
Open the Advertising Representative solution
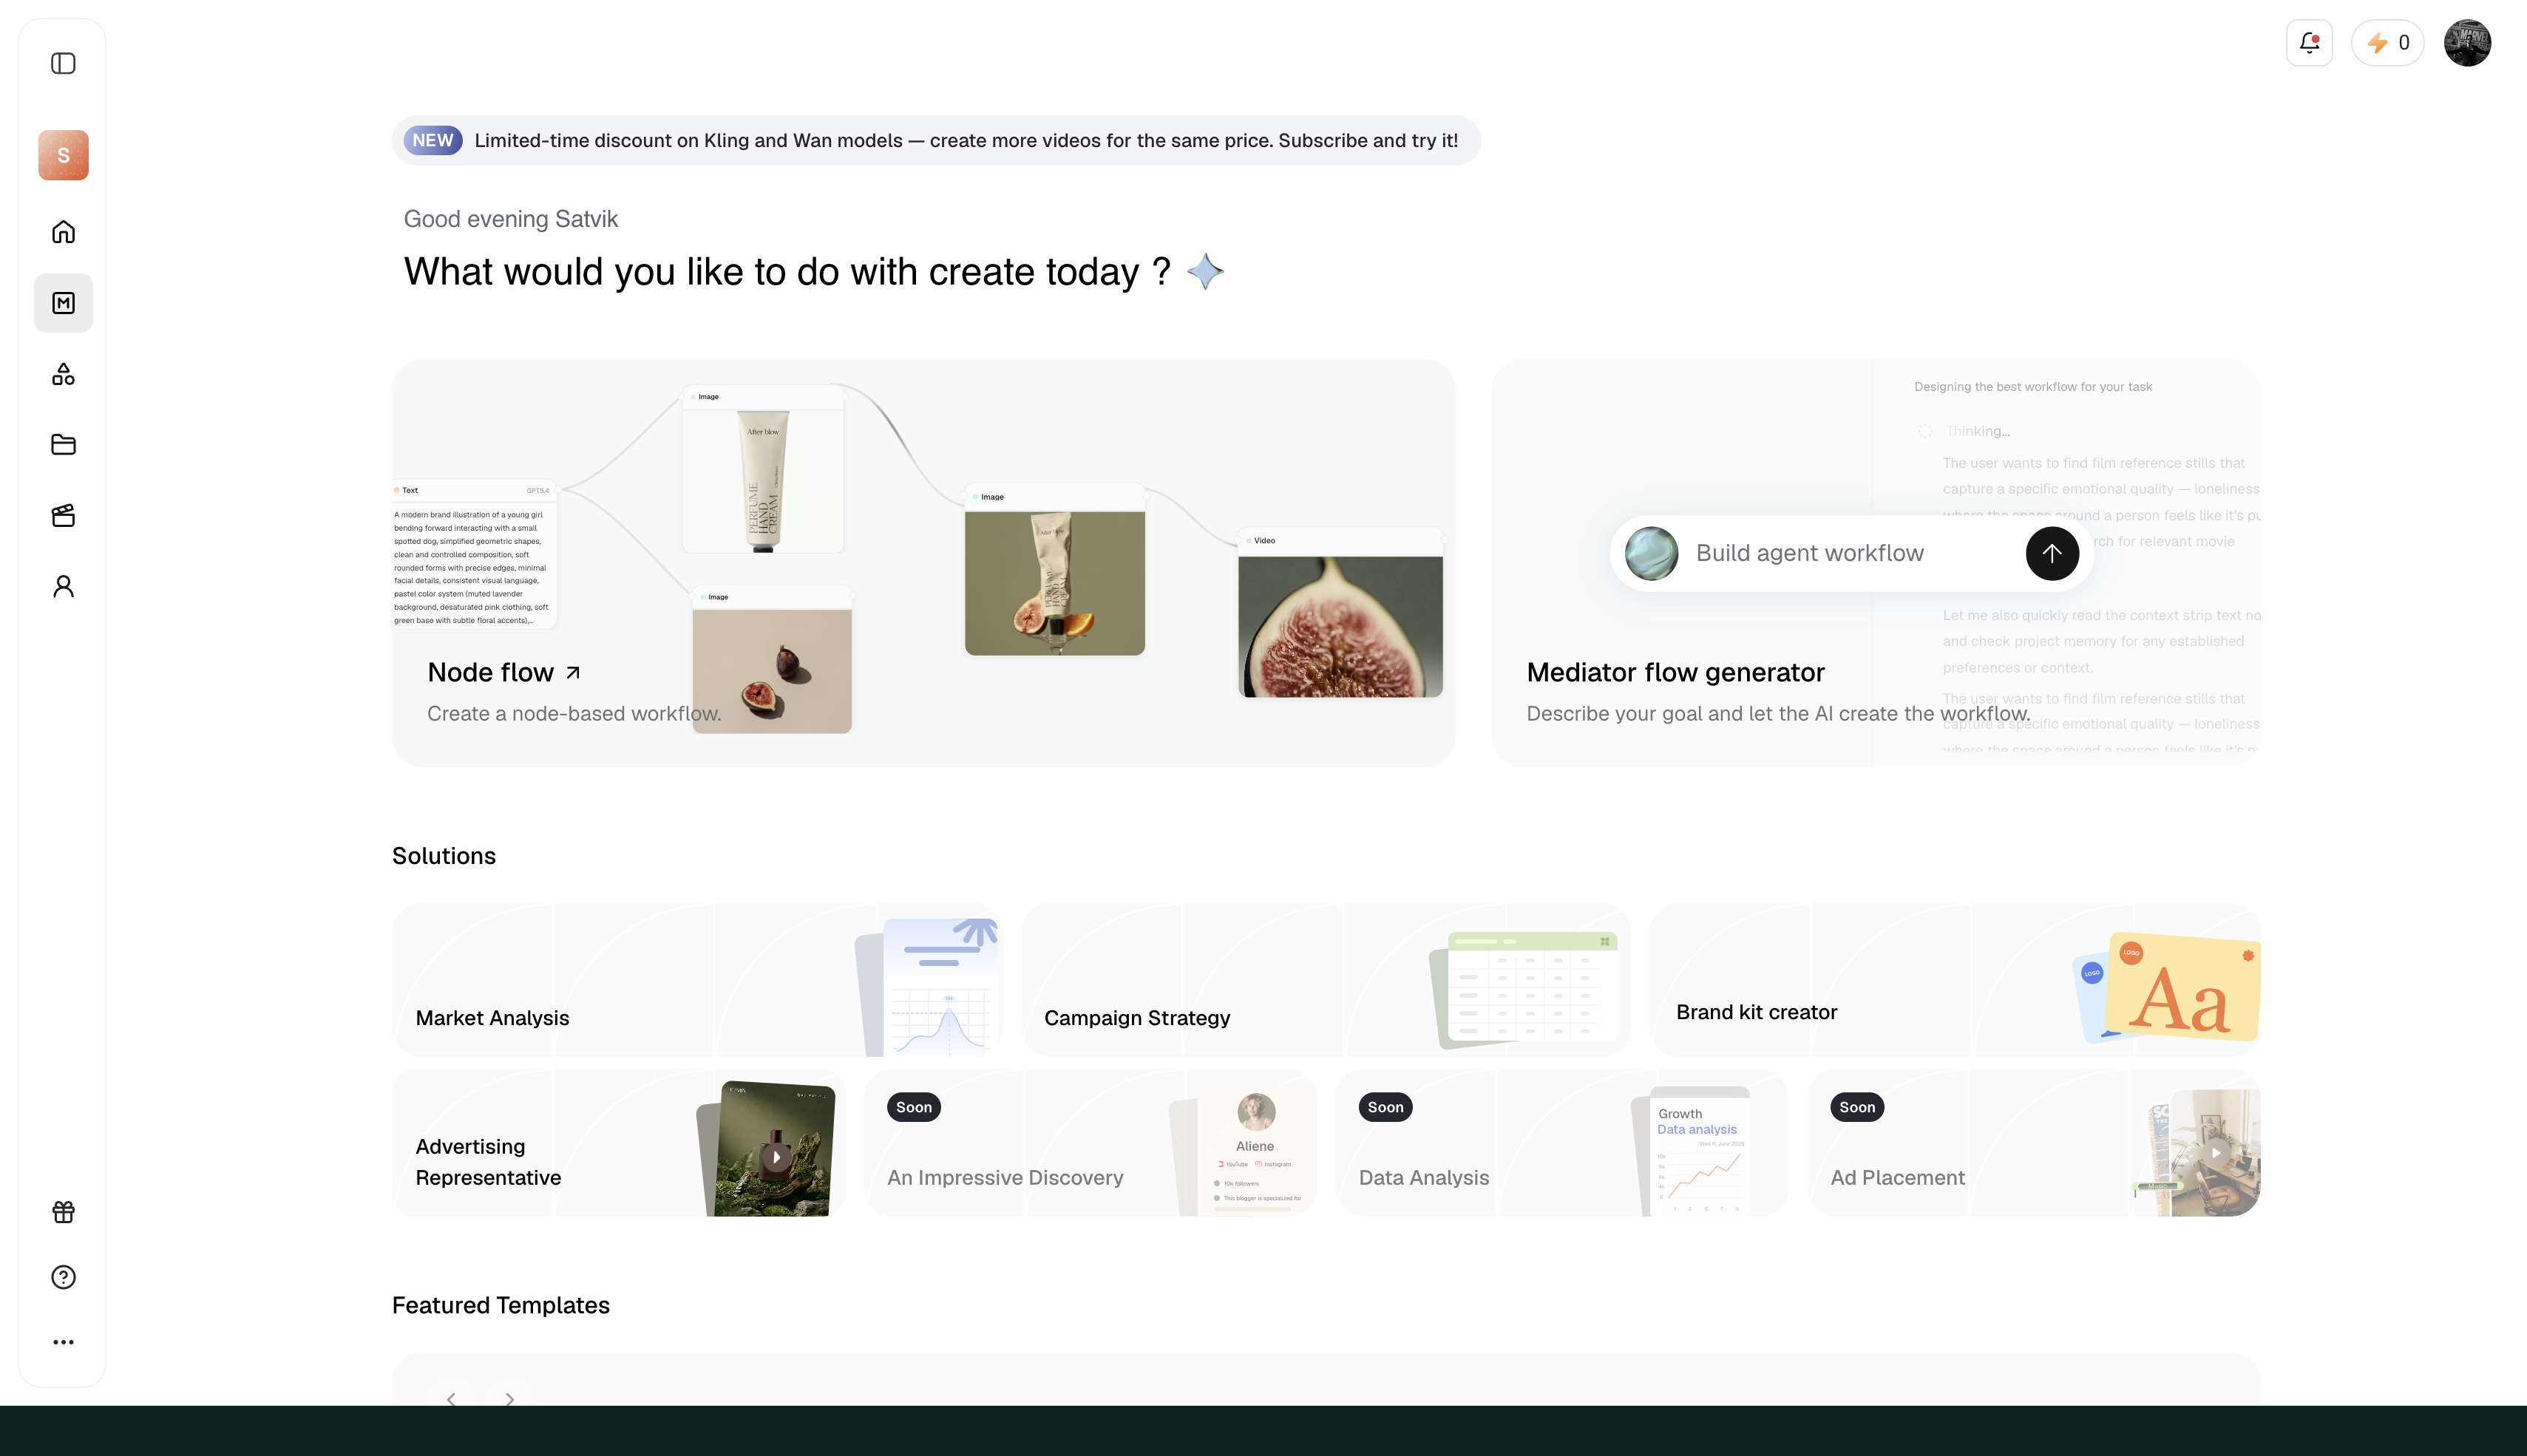(x=618, y=1143)
